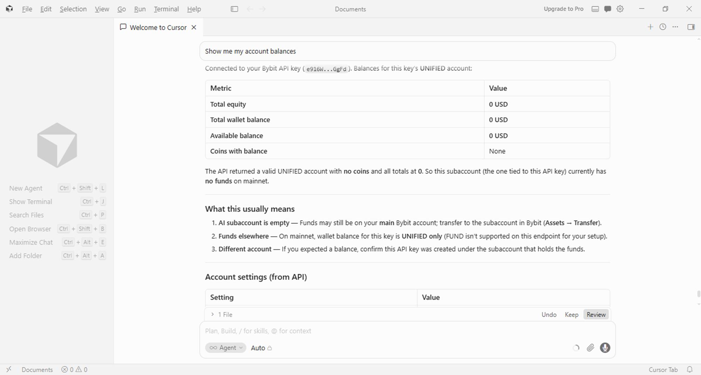Click the 'Show me my account balances' message

(x=407, y=51)
